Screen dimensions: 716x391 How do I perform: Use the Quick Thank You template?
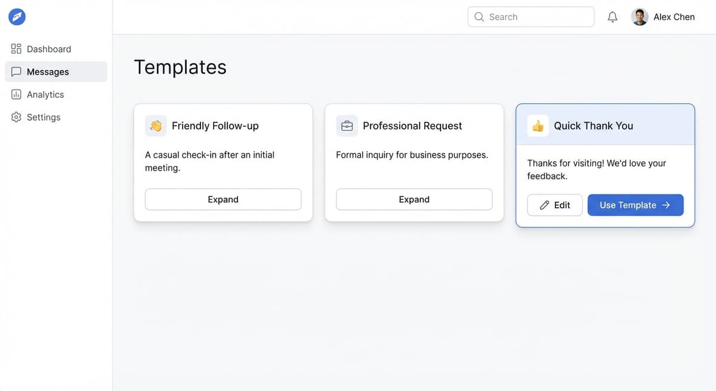635,205
